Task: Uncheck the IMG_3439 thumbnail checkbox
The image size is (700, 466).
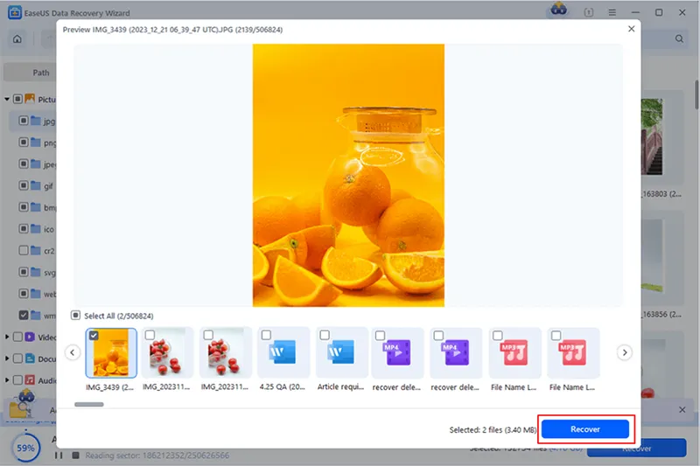Action: pyautogui.click(x=94, y=336)
